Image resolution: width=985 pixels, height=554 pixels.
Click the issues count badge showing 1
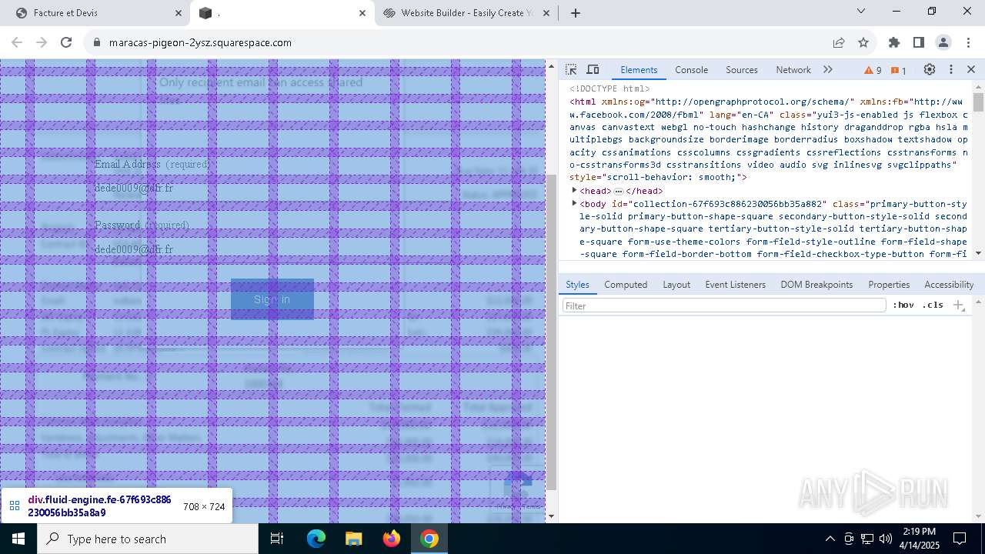899,70
